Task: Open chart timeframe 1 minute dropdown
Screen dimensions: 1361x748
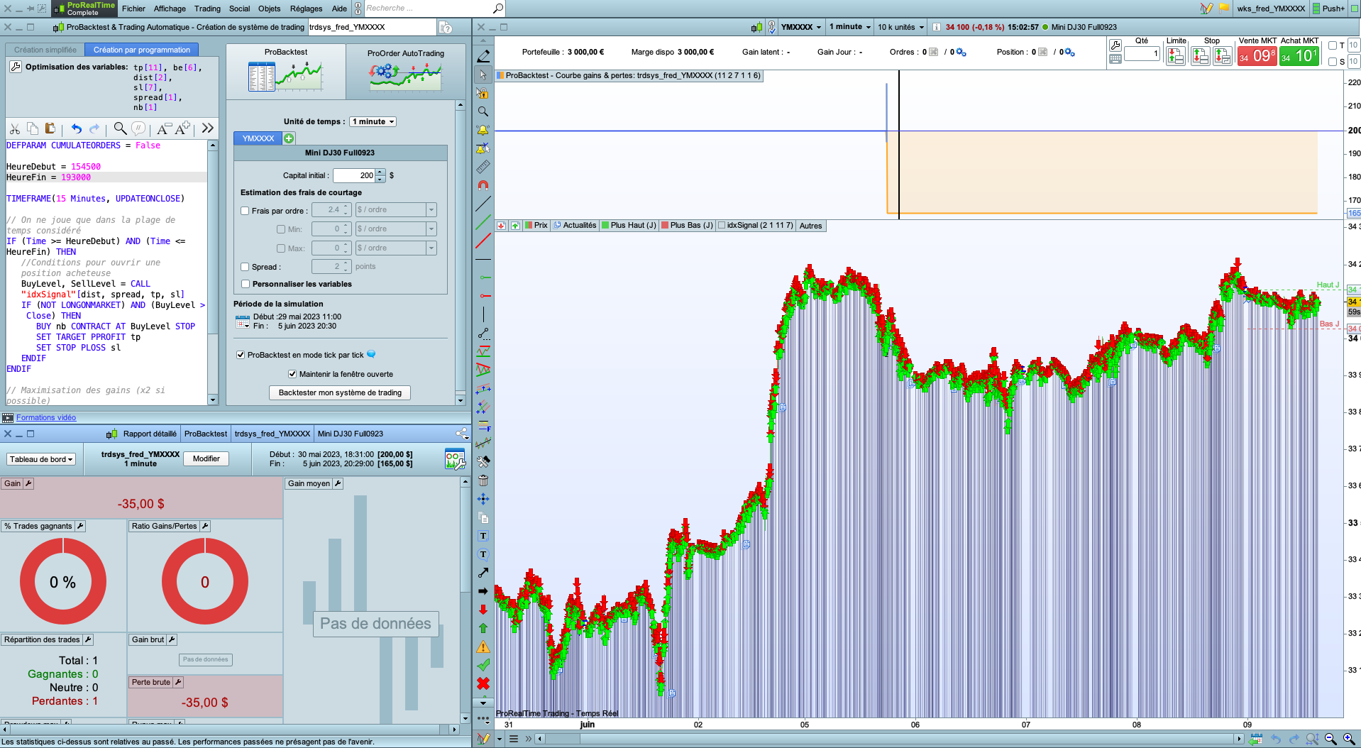Action: click(849, 27)
